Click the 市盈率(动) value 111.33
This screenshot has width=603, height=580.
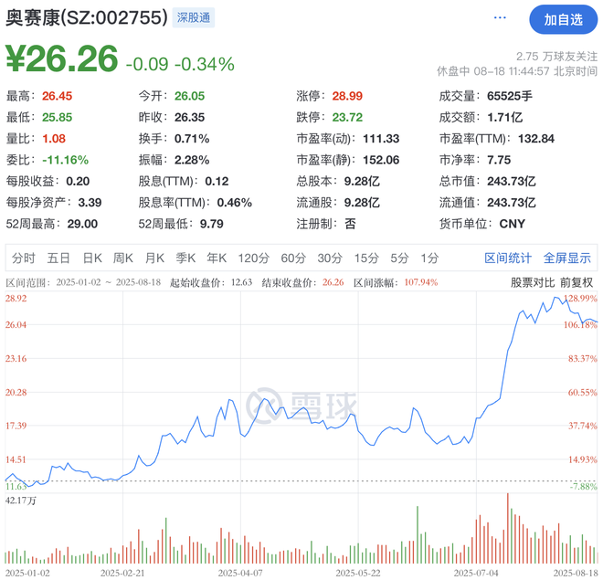[x=381, y=138]
